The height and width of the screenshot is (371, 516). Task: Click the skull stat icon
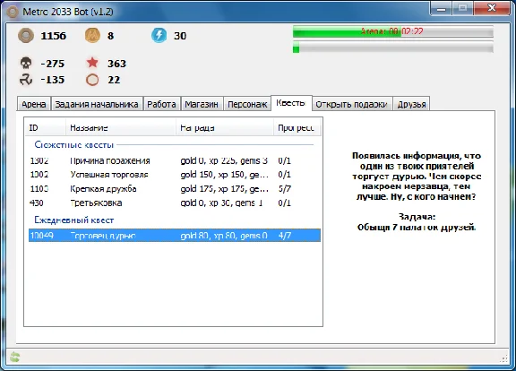point(26,63)
